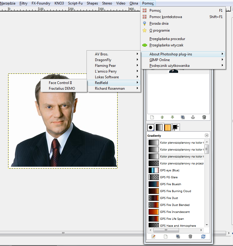Duplicate the selected gradient
The image size is (233, 246).
pyautogui.click(x=178, y=236)
